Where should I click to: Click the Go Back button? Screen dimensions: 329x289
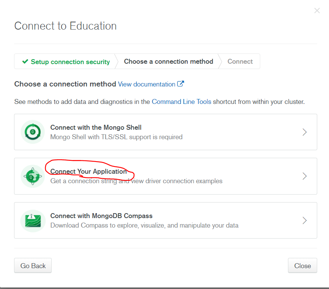(x=33, y=265)
